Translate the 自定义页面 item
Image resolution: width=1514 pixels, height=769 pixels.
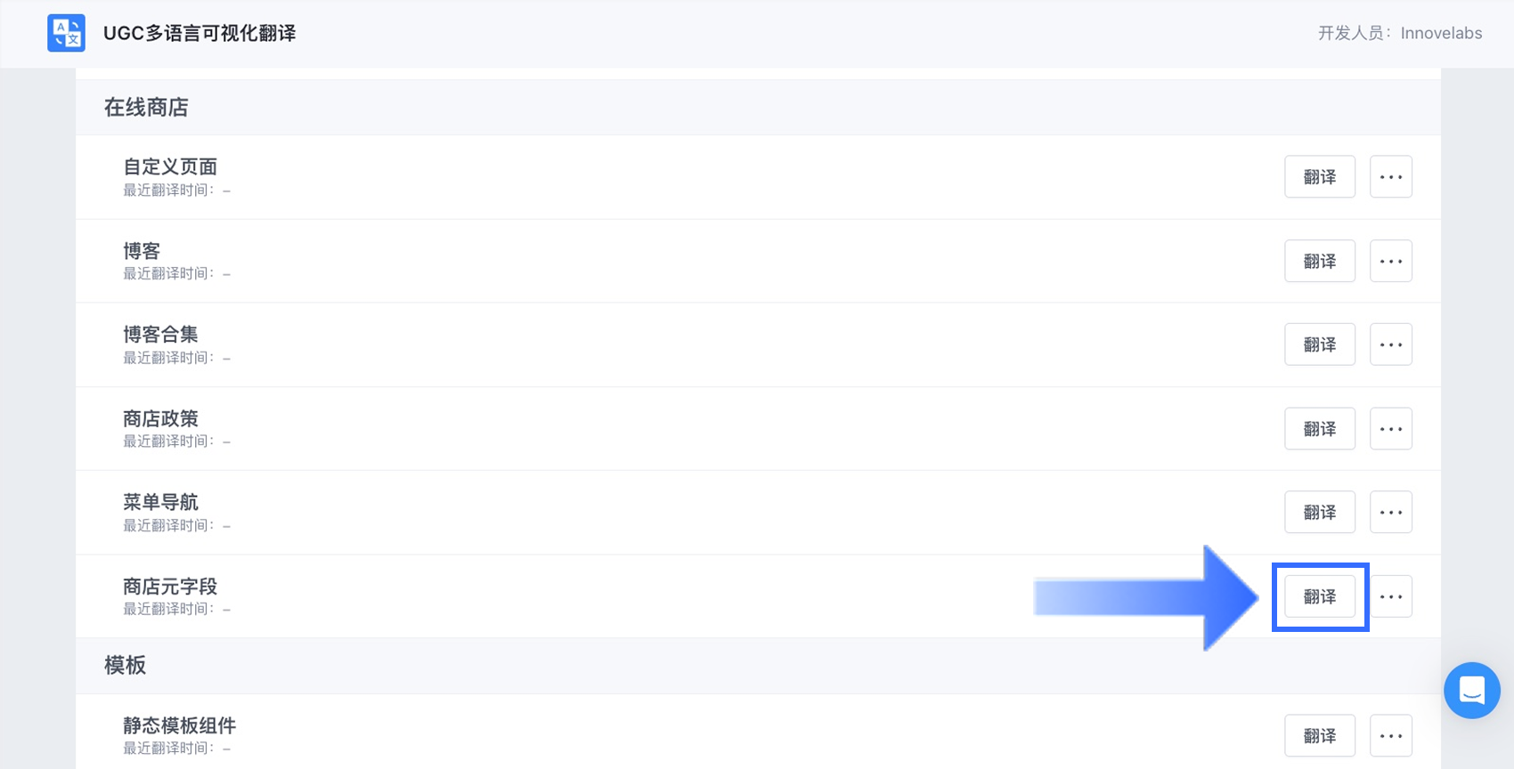[x=1320, y=176]
